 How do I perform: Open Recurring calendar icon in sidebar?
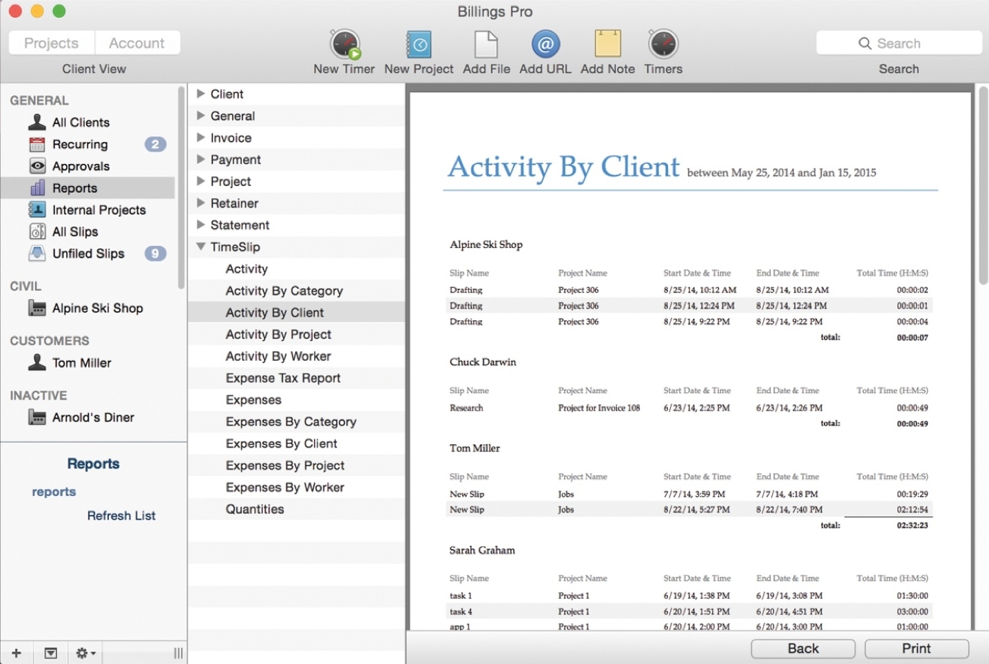(x=37, y=145)
